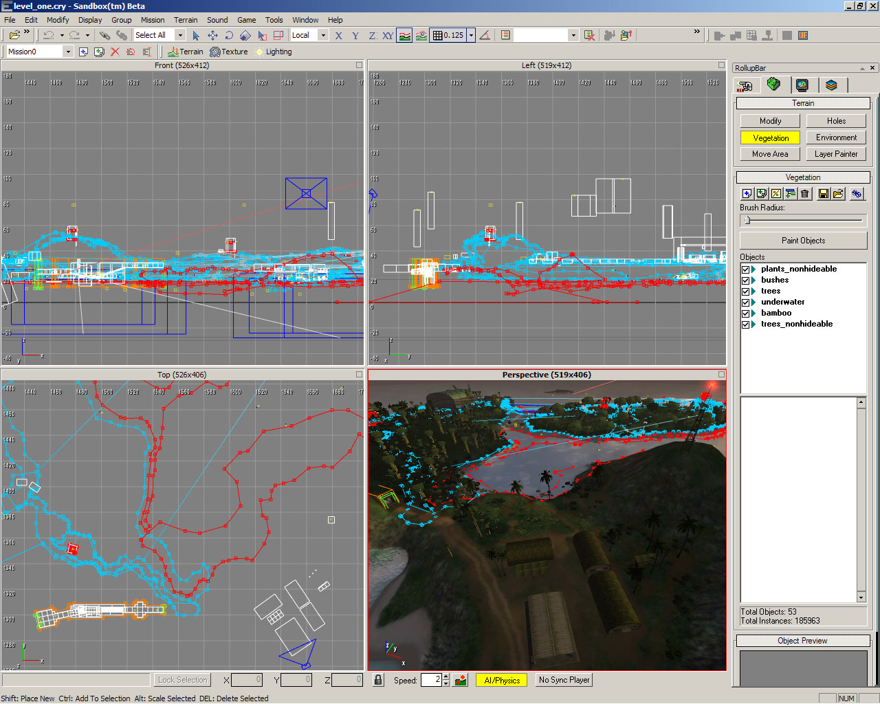Open grid size 0.125 dropdown arrow

click(x=471, y=35)
